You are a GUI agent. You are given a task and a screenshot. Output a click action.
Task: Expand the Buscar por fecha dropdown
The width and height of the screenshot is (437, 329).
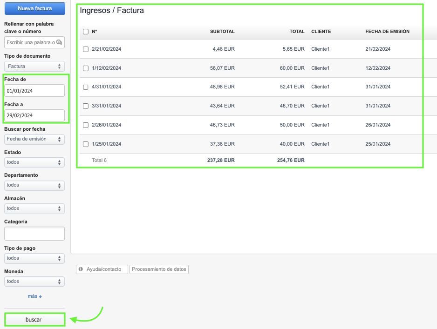34,139
